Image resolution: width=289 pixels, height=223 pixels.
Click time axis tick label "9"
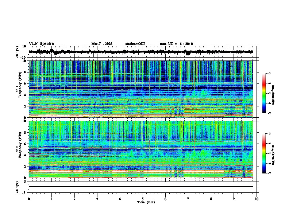click(234, 199)
